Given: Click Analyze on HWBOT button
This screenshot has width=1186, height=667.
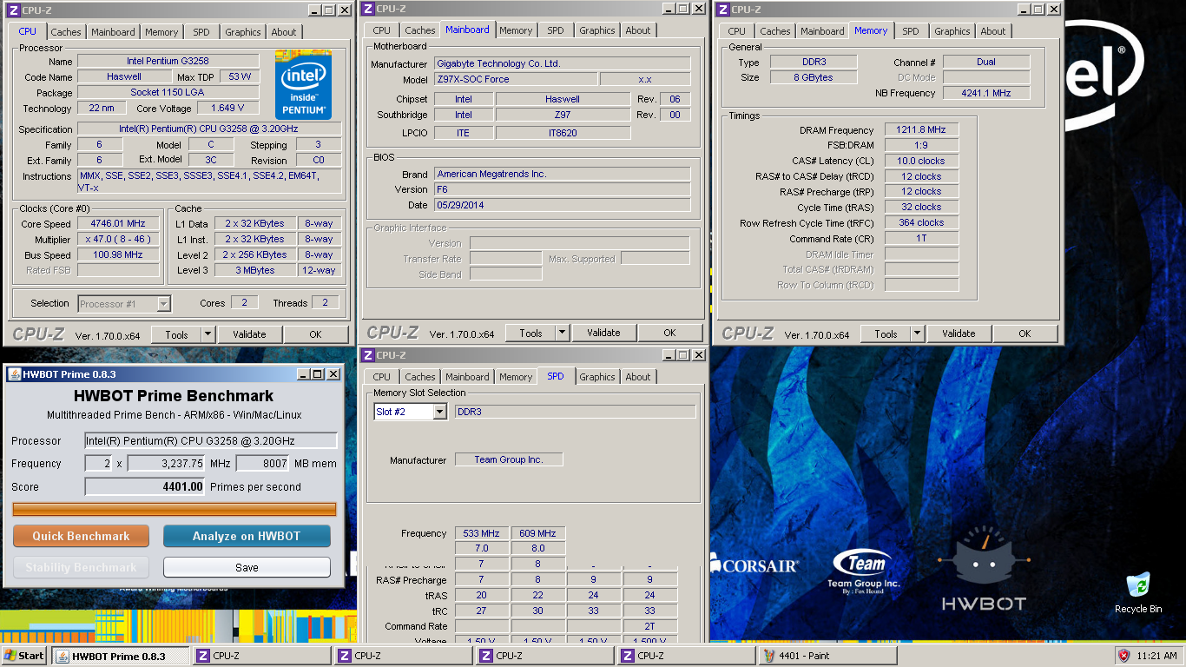Looking at the screenshot, I should pyautogui.click(x=247, y=537).
